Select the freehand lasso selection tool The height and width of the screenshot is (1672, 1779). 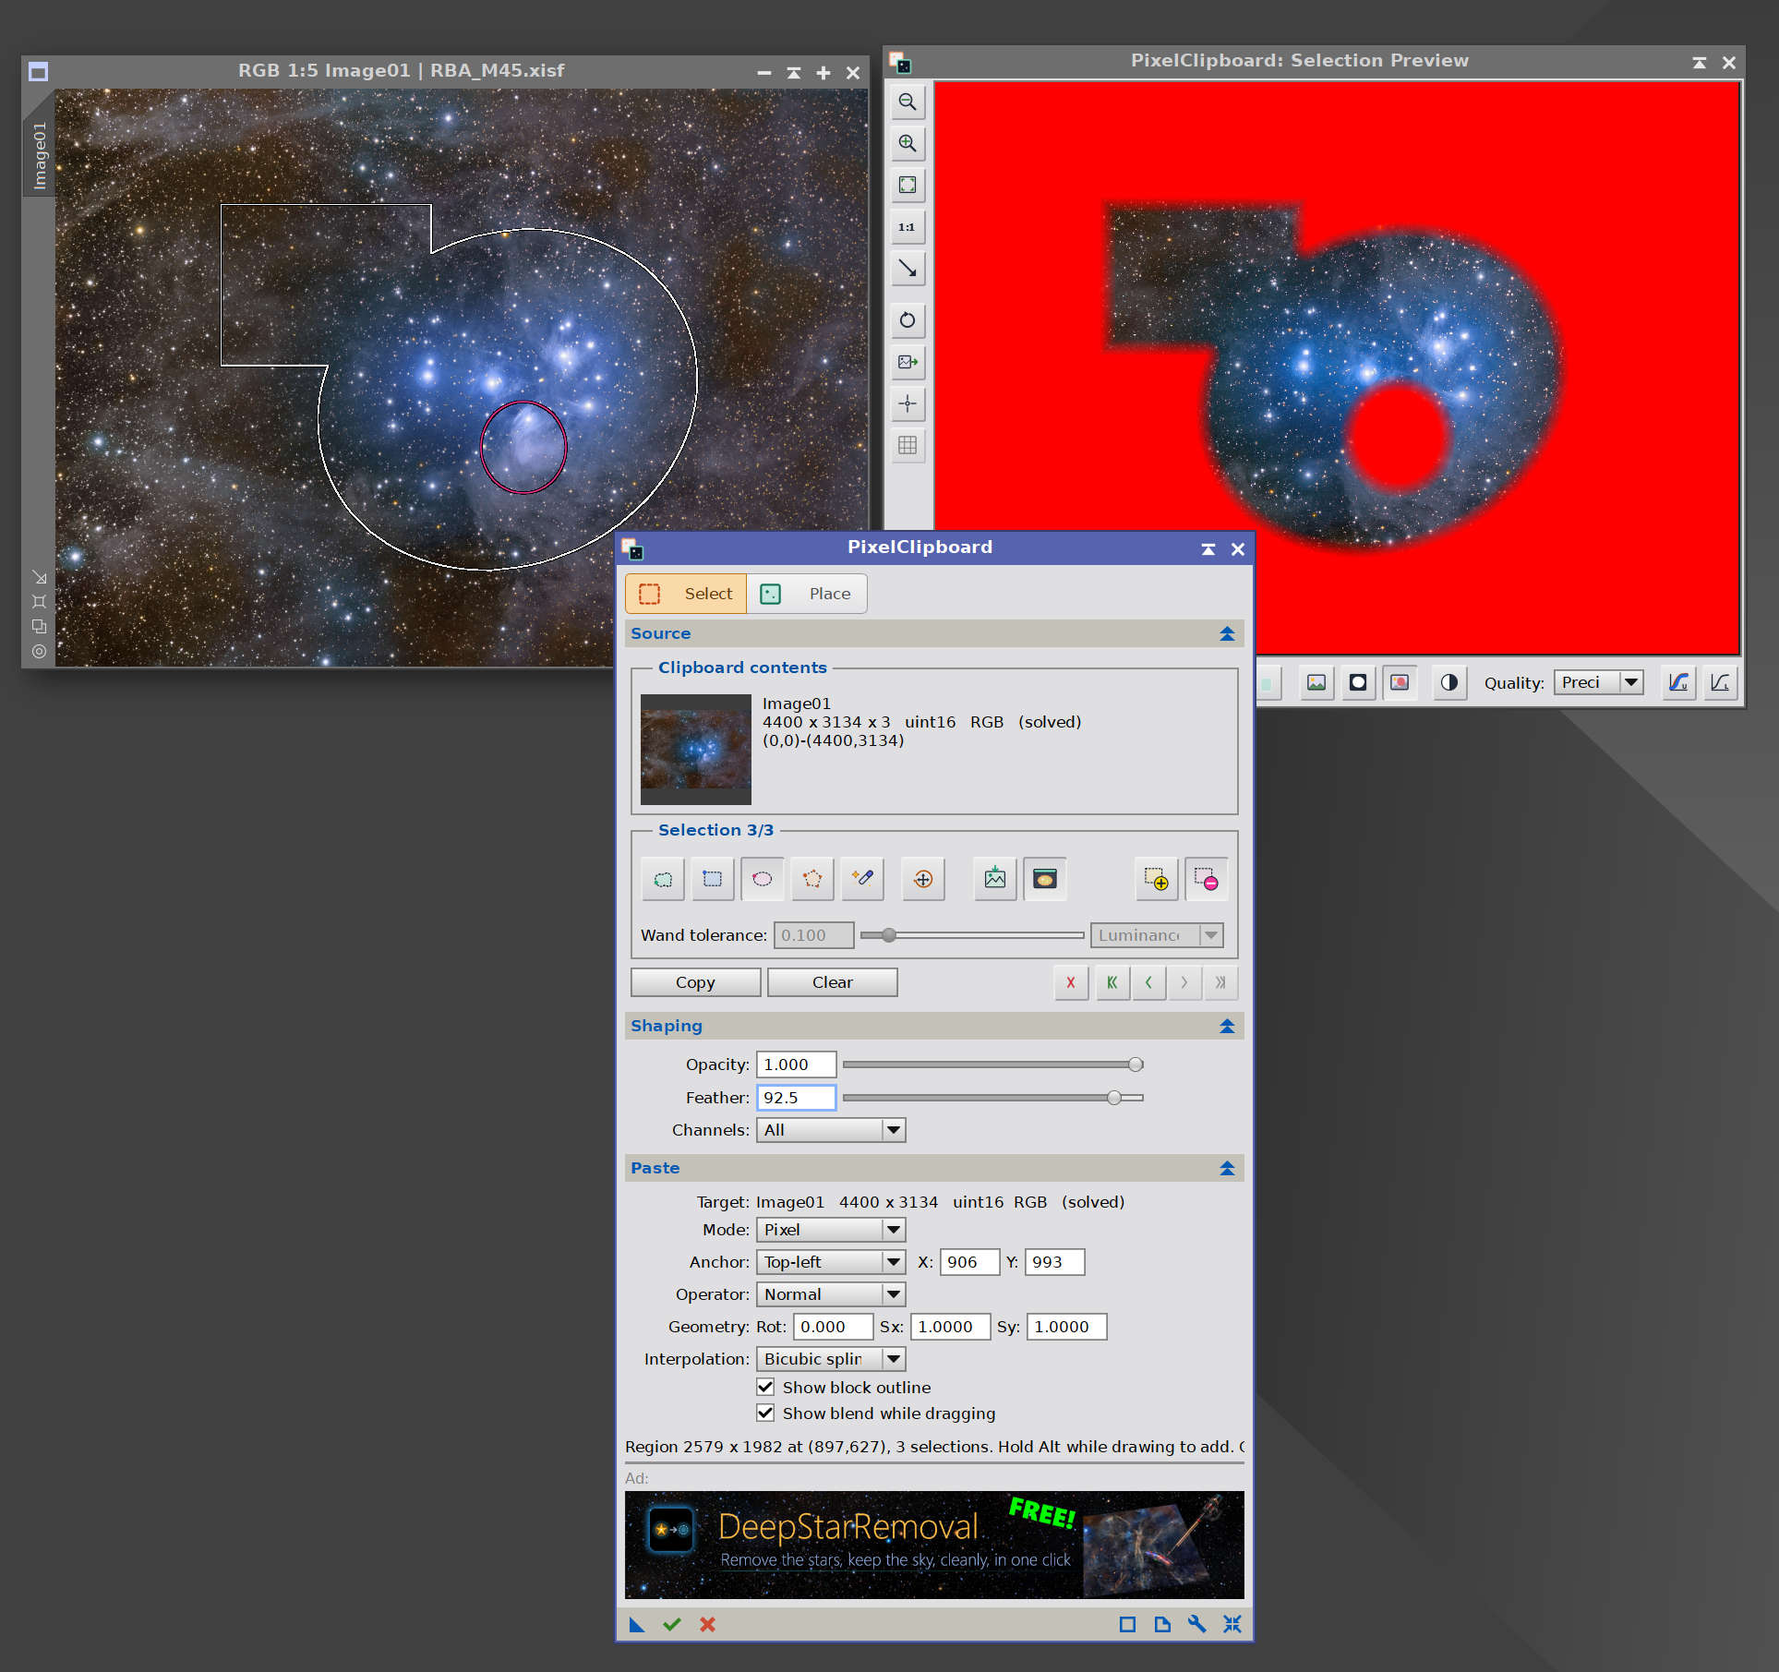point(663,878)
